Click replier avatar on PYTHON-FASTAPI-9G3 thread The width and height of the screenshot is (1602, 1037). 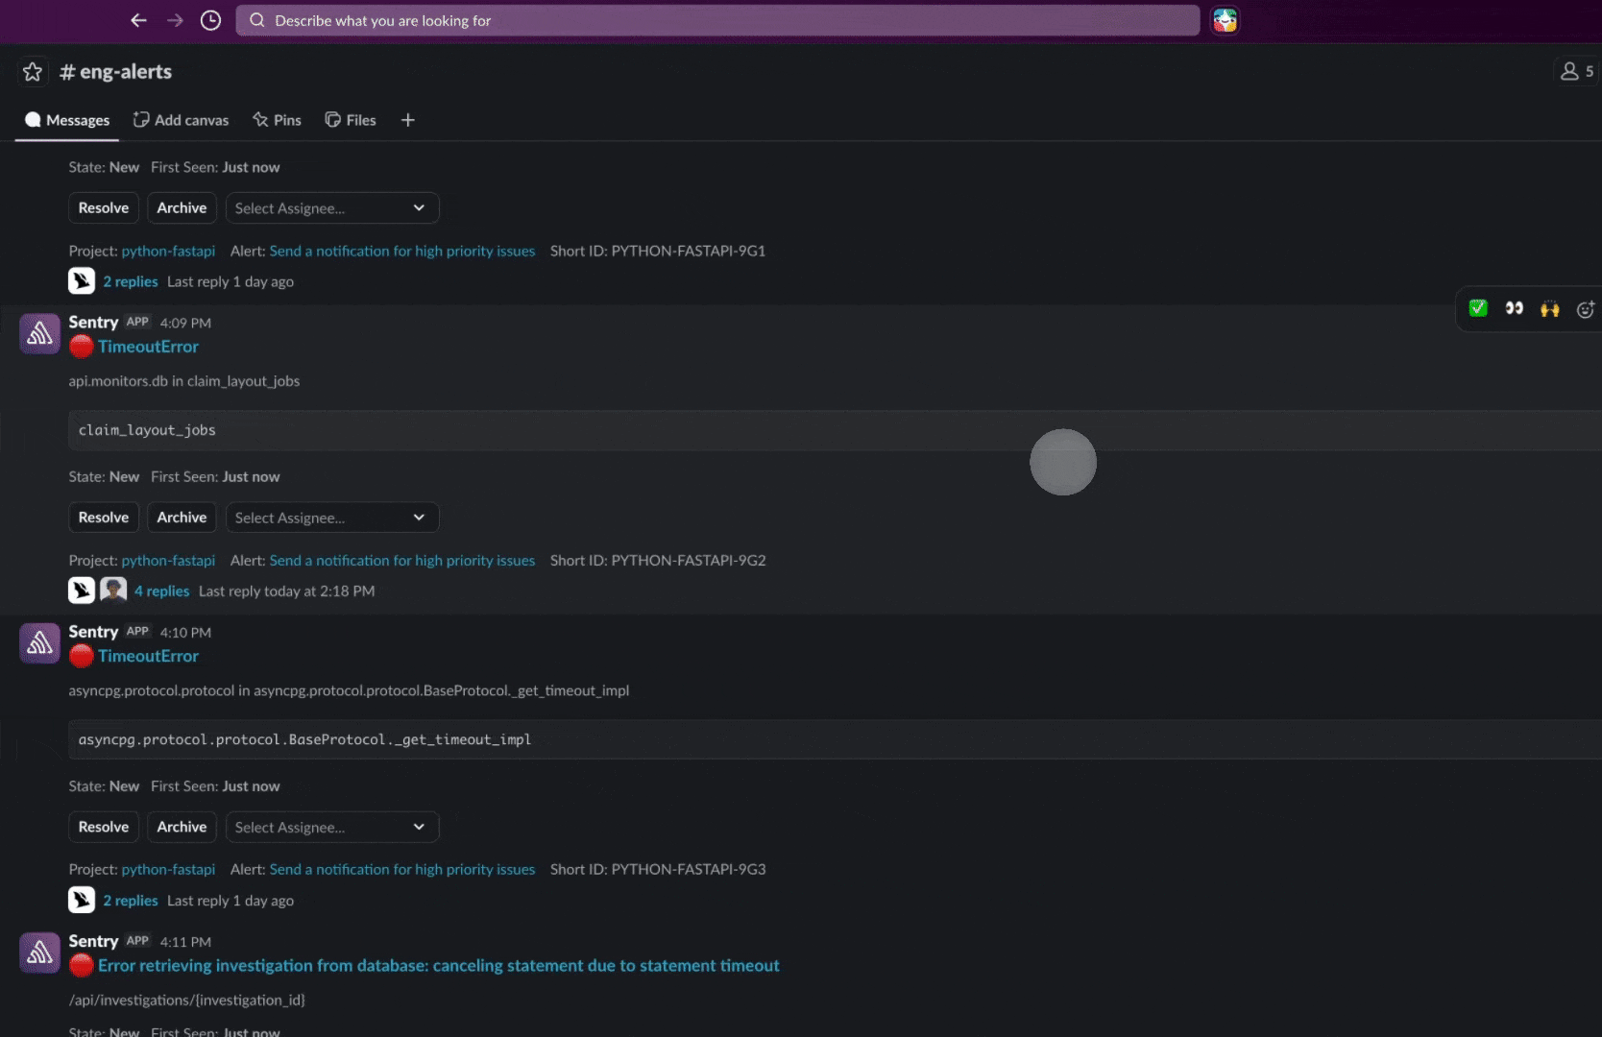[x=82, y=900]
